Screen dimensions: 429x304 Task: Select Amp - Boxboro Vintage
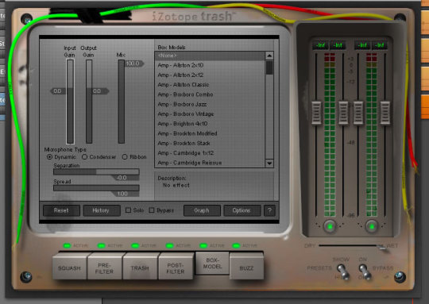click(x=210, y=114)
